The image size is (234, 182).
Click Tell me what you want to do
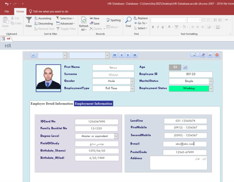point(49,12)
